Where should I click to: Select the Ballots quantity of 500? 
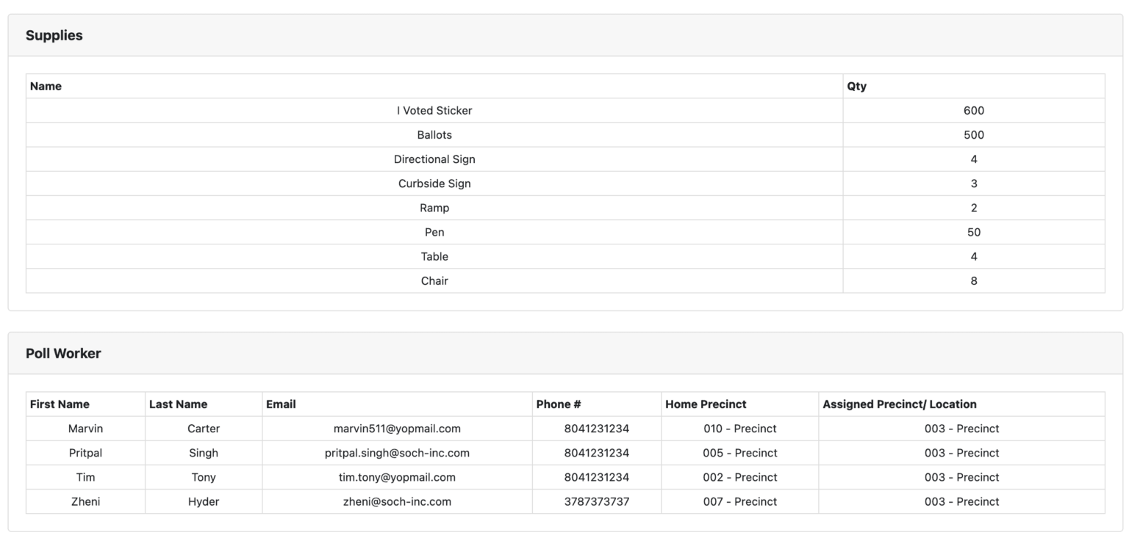[x=973, y=135]
